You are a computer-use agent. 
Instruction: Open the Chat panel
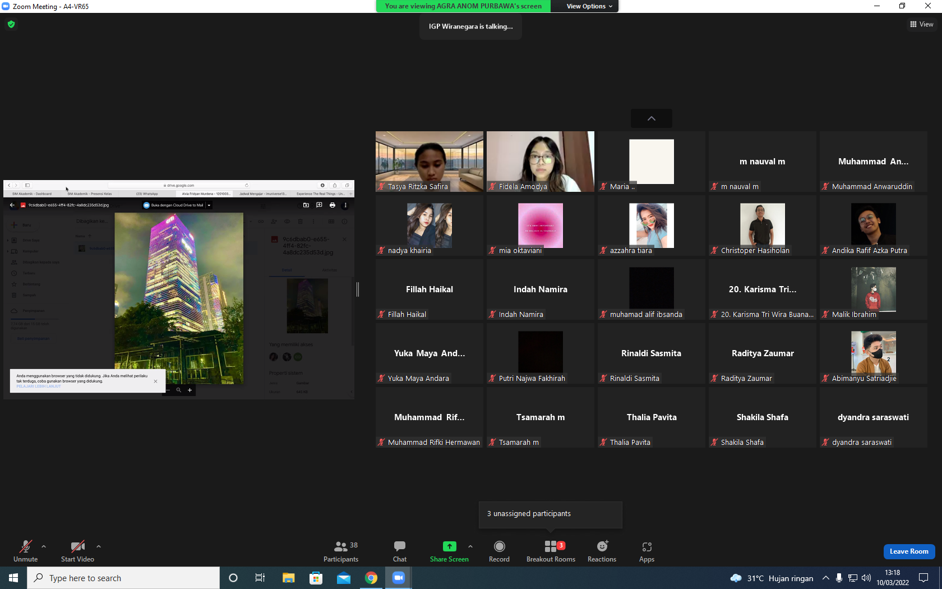(399, 551)
